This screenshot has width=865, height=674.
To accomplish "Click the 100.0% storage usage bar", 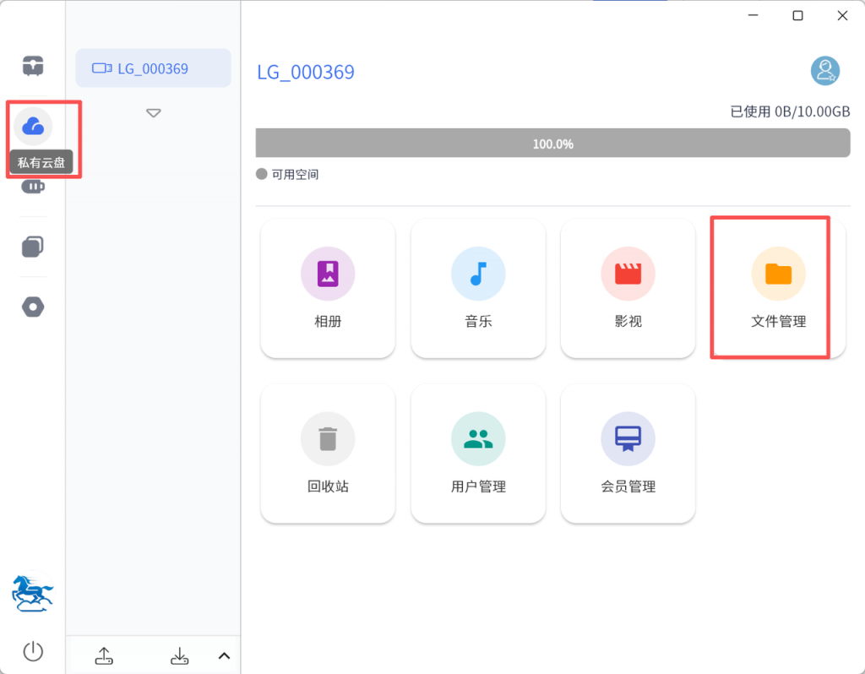I will 552,144.
